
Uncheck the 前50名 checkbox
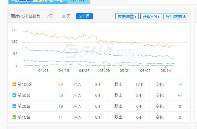pyautogui.click(x=14, y=95)
